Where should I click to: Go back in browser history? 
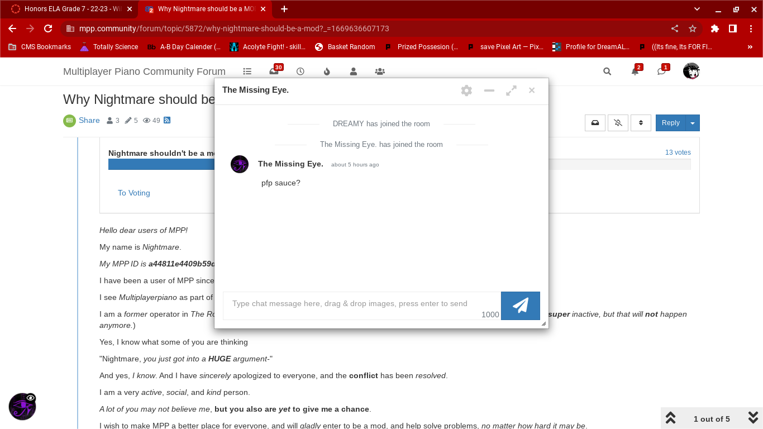pyautogui.click(x=12, y=28)
